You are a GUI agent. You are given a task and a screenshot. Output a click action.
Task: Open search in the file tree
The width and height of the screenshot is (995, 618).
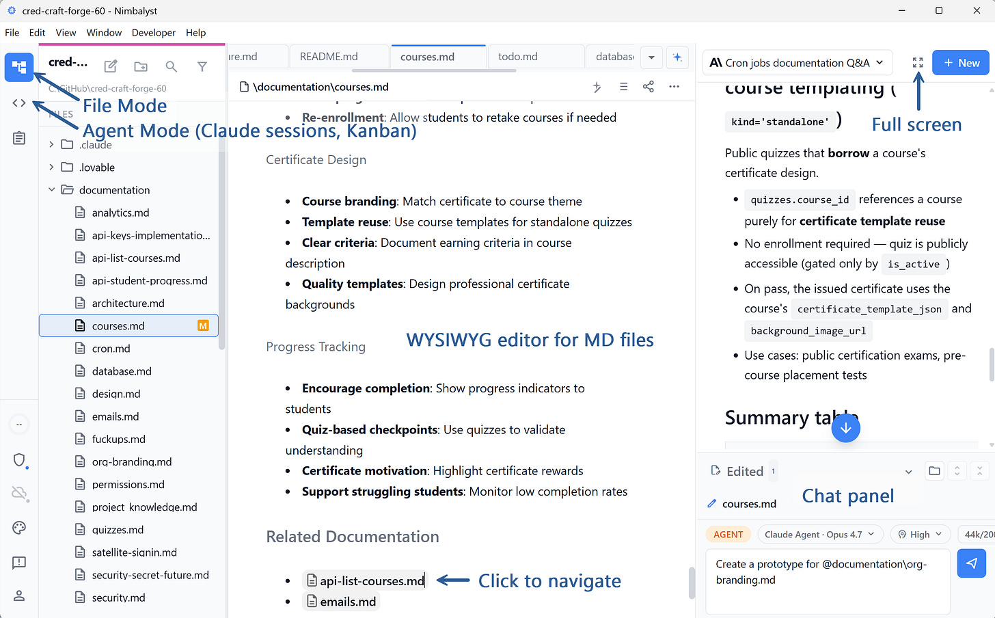pyautogui.click(x=172, y=66)
